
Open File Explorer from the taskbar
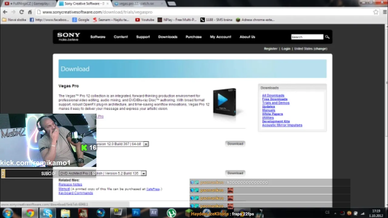[x=65, y=213]
